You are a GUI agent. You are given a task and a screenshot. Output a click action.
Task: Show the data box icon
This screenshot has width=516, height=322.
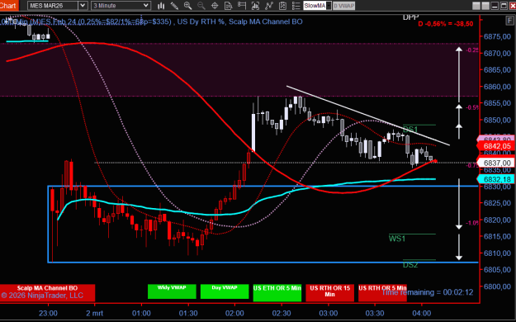click(x=228, y=6)
